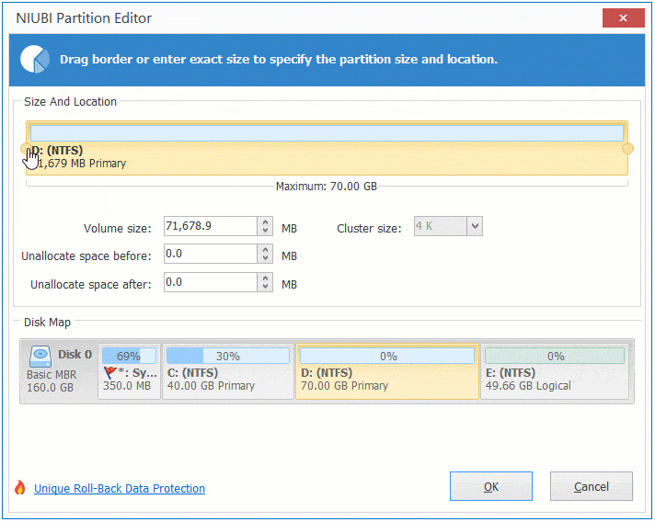
Task: Increase Unallocate space before value
Action: [266, 249]
